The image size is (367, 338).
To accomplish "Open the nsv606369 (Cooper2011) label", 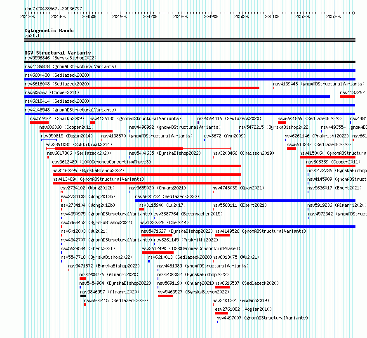I will [x=333, y=162].
